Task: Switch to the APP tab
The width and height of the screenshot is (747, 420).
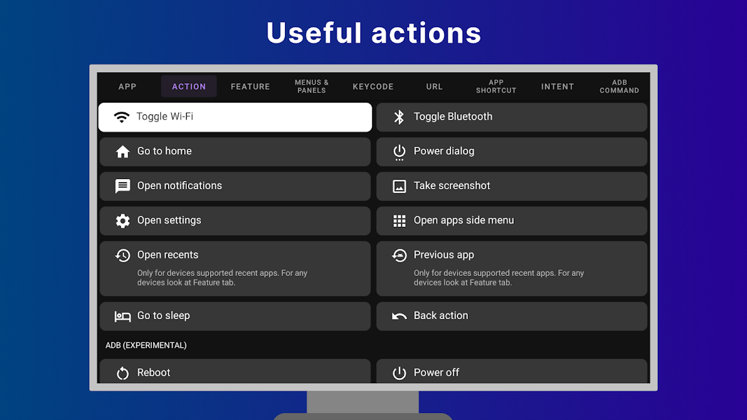Action: [x=127, y=87]
